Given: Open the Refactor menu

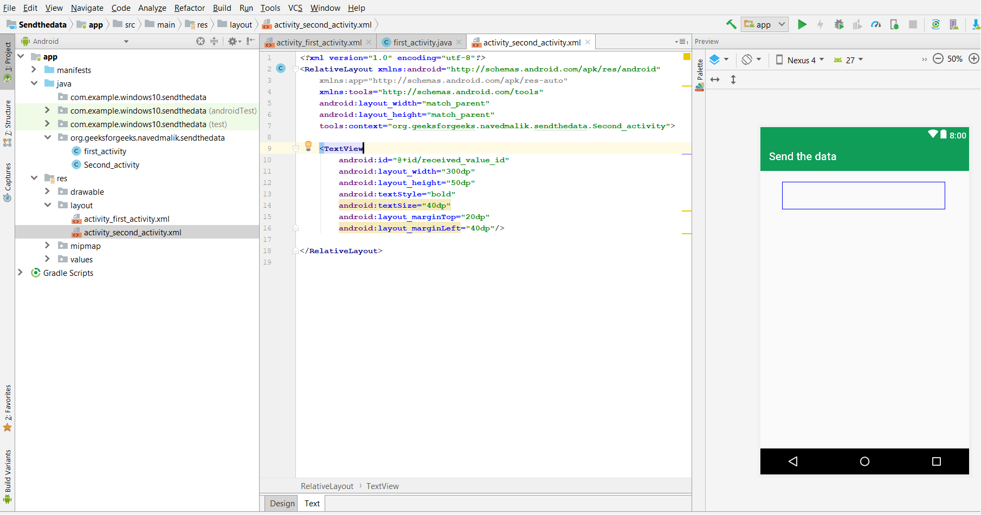Looking at the screenshot, I should point(190,8).
